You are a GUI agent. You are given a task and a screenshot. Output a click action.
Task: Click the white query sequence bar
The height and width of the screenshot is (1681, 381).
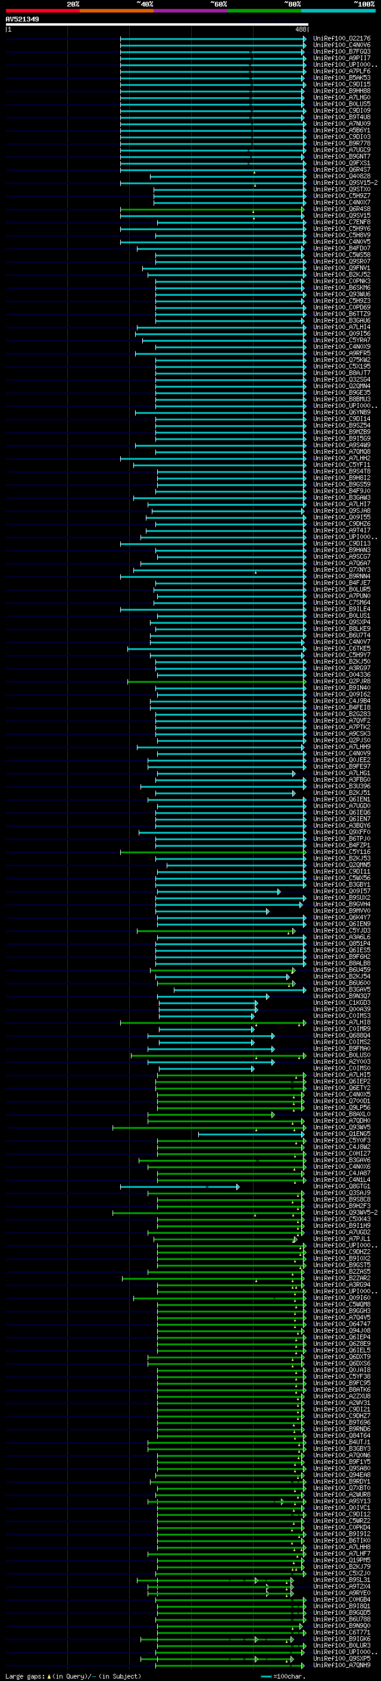point(157,24)
